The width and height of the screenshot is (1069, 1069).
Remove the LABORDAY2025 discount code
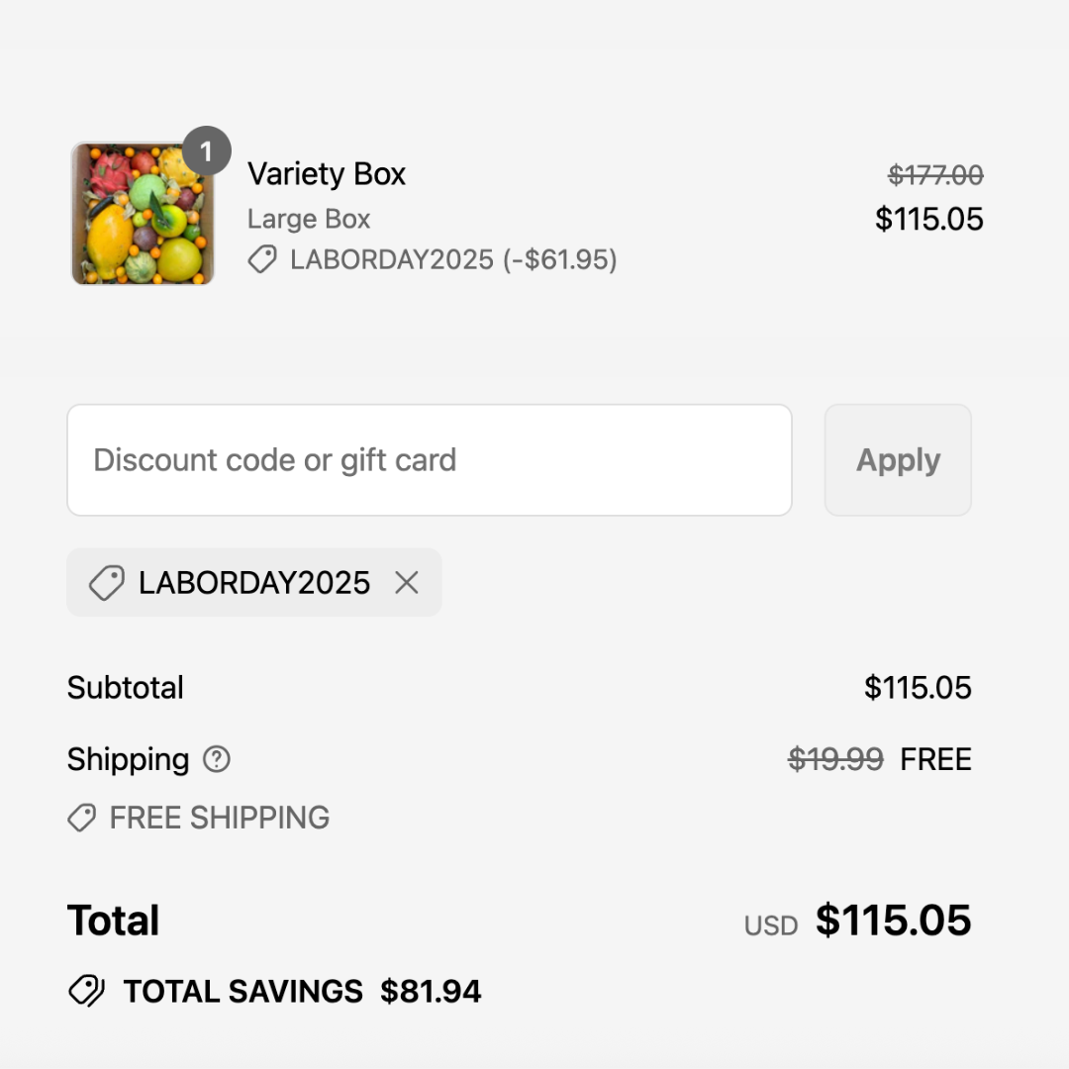tap(407, 583)
